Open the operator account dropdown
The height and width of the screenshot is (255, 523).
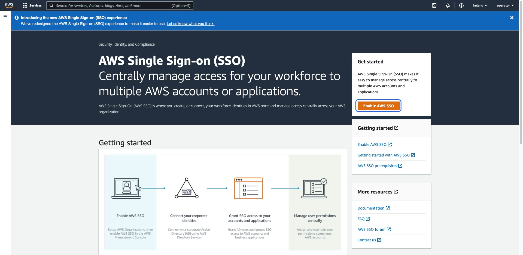505,5
